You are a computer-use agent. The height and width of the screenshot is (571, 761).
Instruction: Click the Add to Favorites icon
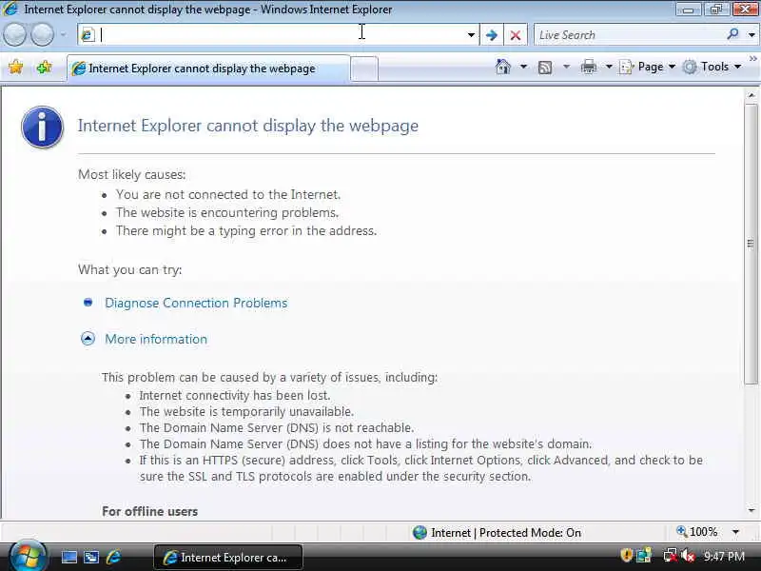44,67
